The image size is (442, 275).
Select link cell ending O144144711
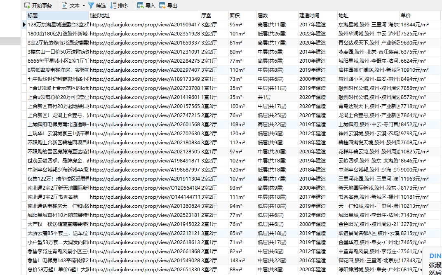point(145,197)
